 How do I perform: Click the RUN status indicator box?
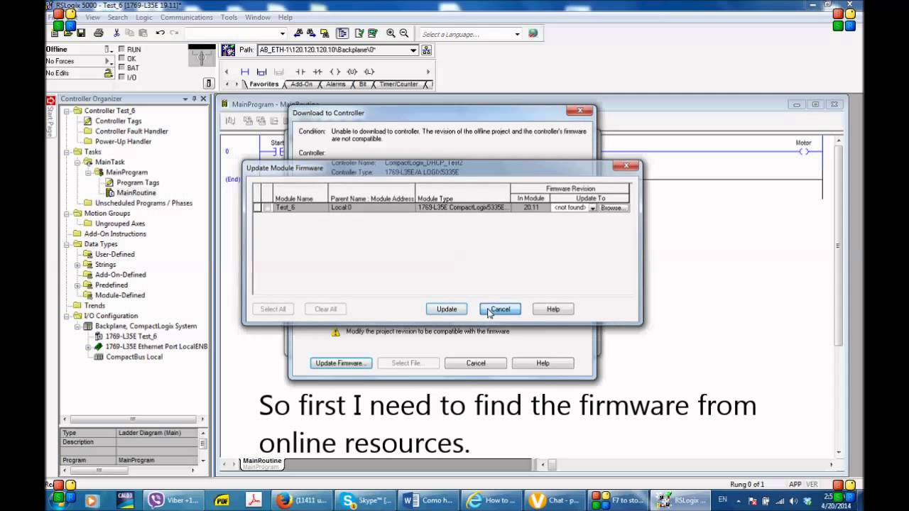tap(121, 49)
